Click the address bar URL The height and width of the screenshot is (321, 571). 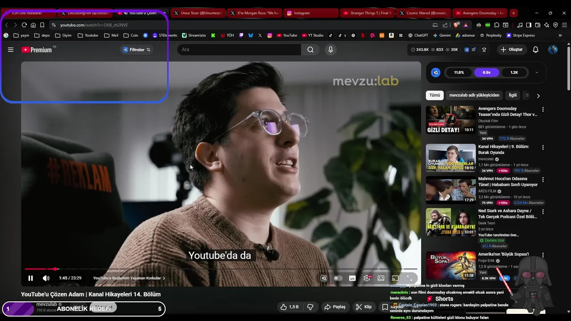[94, 25]
